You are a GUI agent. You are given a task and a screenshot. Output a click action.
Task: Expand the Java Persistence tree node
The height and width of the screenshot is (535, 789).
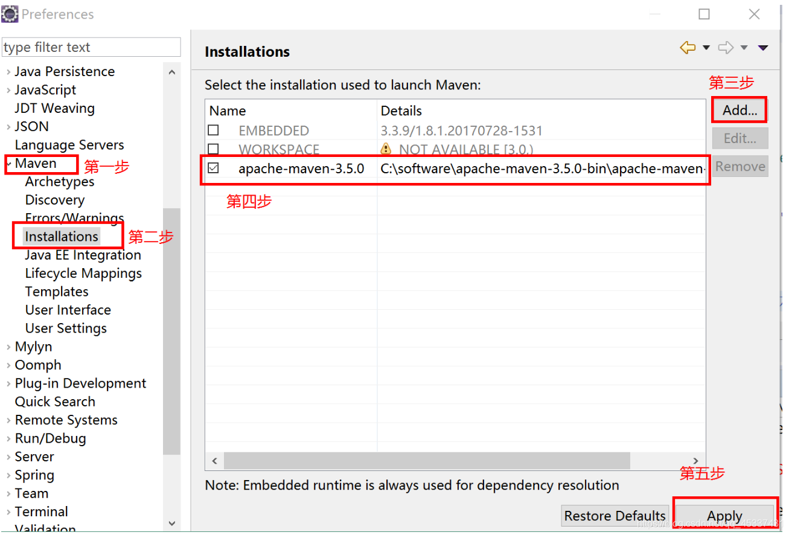(8, 72)
